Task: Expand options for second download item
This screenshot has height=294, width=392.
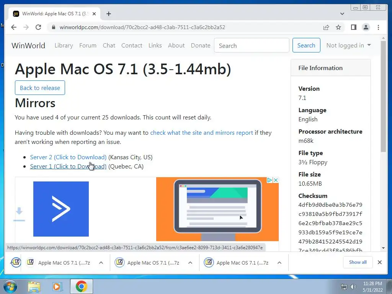Action: coord(190,263)
